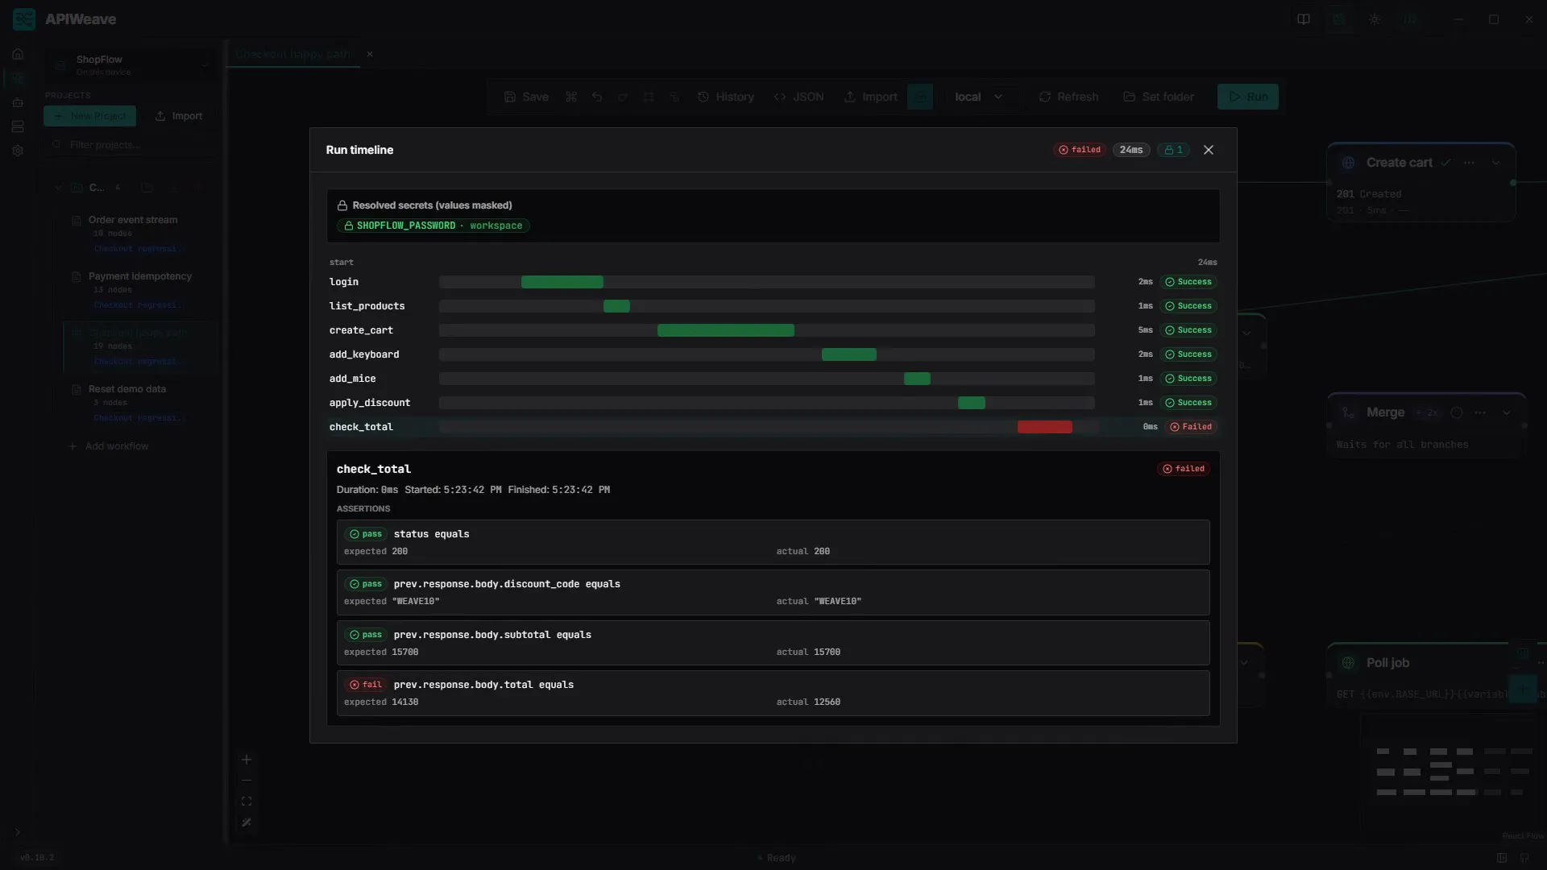Click Add workflow in sidebar

109,446
